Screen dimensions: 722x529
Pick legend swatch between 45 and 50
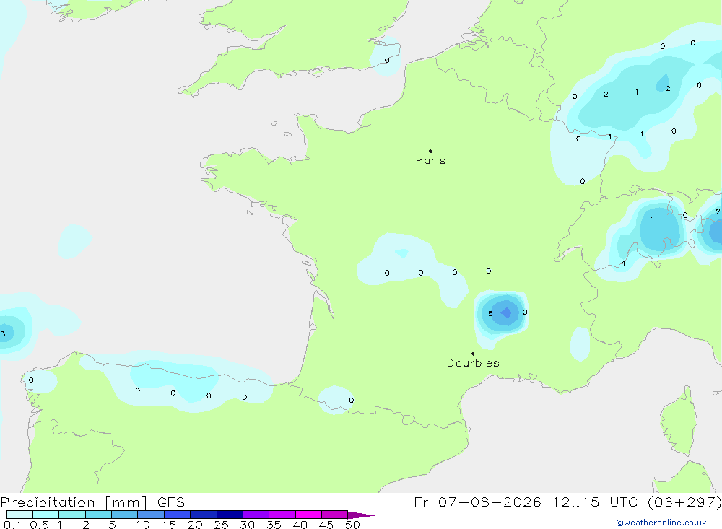click(x=335, y=515)
